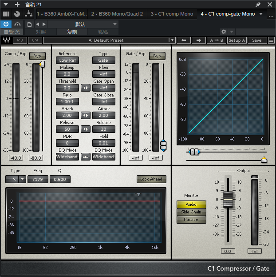Click the Waves logo icon

coord(7,40)
